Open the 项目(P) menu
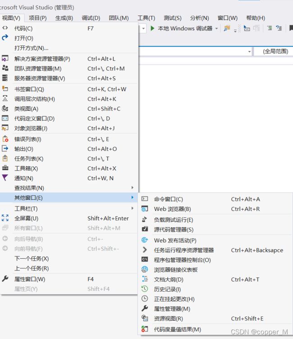The width and height of the screenshot is (293, 339). coord(37,18)
